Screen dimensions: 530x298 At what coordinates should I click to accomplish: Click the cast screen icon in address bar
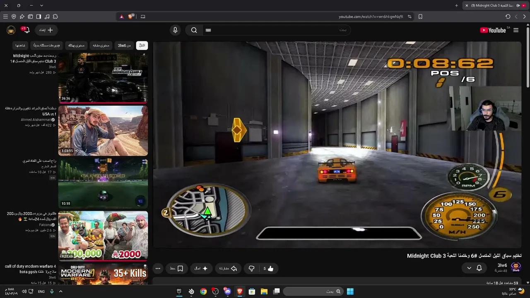click(x=143, y=17)
